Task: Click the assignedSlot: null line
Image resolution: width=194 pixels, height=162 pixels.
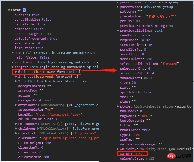Action: click(x=36, y=100)
